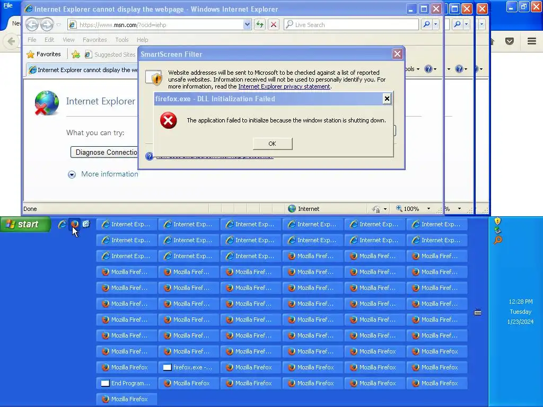Click the Diagnose Connection Problems button
The width and height of the screenshot is (543, 407).
104,152
